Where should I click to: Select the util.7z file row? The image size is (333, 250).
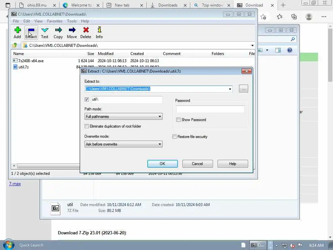point(21,67)
